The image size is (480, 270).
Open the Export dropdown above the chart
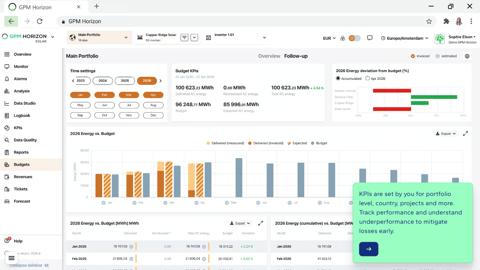pos(446,133)
